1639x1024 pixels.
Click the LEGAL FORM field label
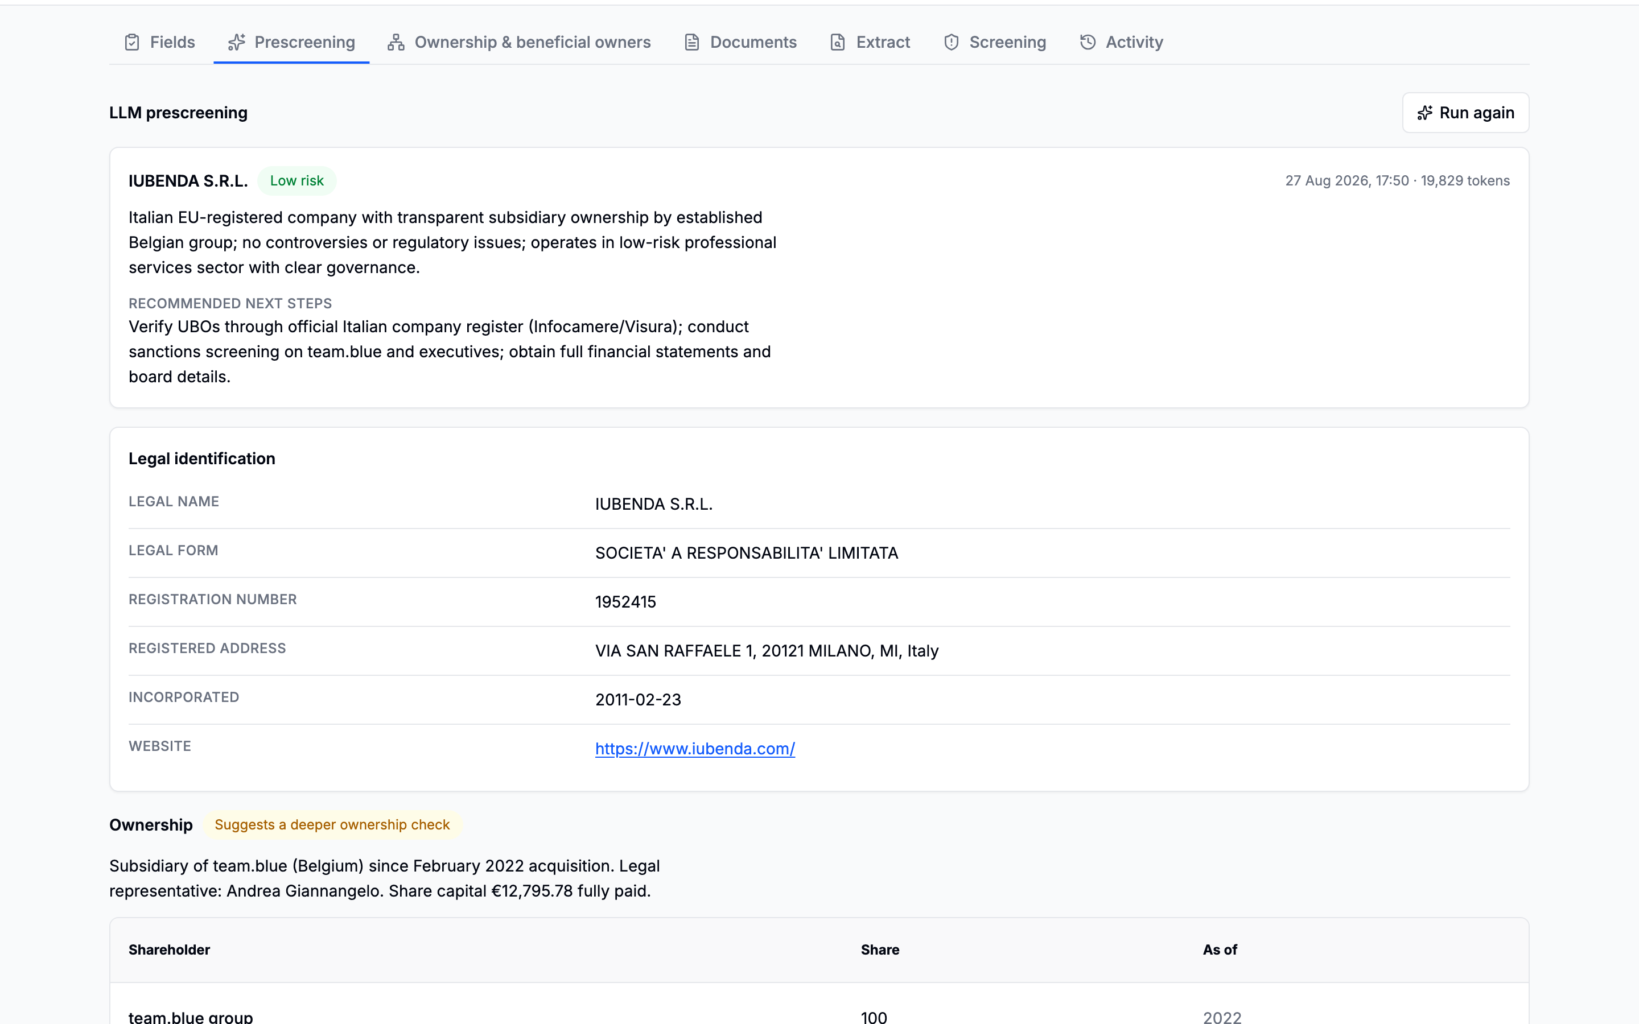(x=174, y=550)
